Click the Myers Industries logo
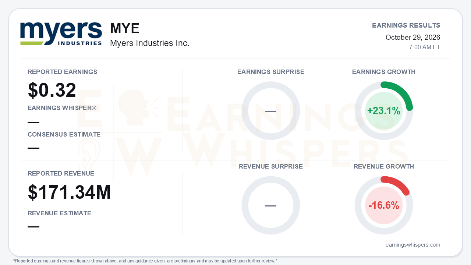471x265 pixels. [x=61, y=34]
